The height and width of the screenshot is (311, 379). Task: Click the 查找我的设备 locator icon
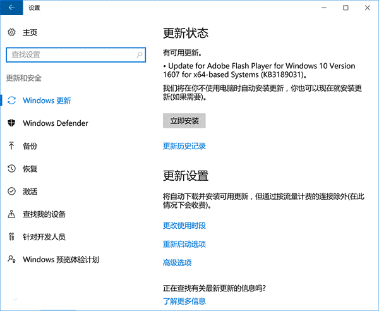click(x=11, y=214)
